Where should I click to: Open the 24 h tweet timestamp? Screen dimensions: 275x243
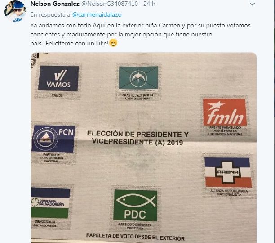click(149, 4)
